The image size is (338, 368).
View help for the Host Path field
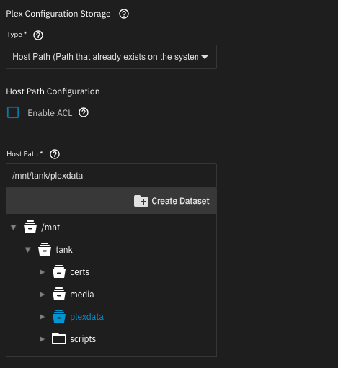pyautogui.click(x=55, y=154)
